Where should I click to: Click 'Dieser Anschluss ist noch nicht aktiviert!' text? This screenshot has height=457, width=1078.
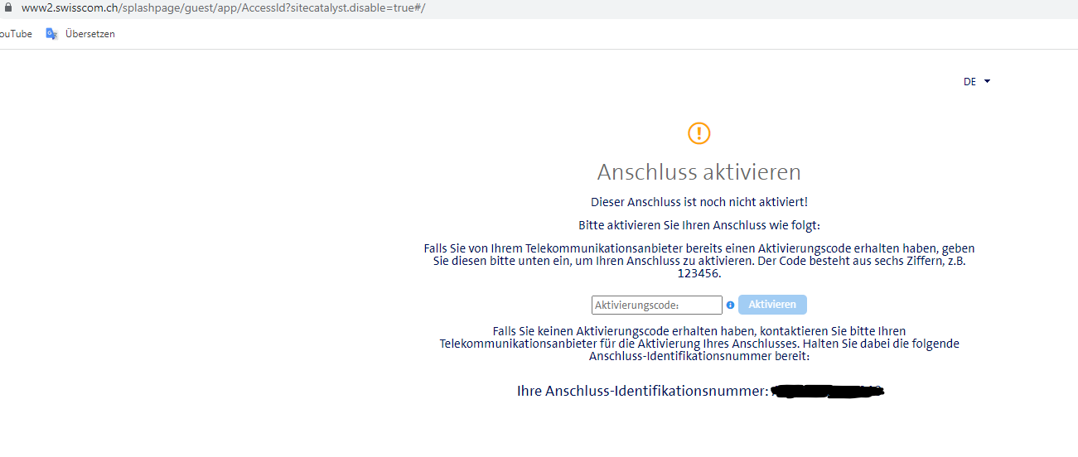[699, 202]
